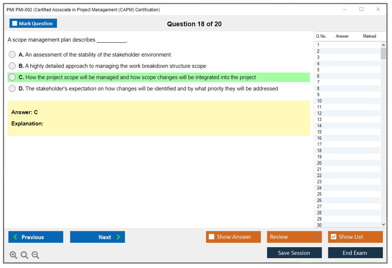The height and width of the screenshot is (268, 392).
Task: Uncheck the Show List checkbox
Action: pos(333,237)
